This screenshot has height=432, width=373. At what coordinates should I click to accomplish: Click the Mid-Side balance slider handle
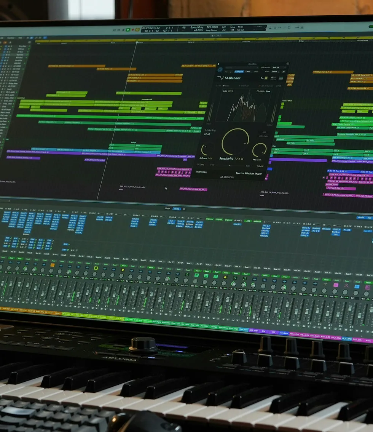pyautogui.click(x=230, y=166)
